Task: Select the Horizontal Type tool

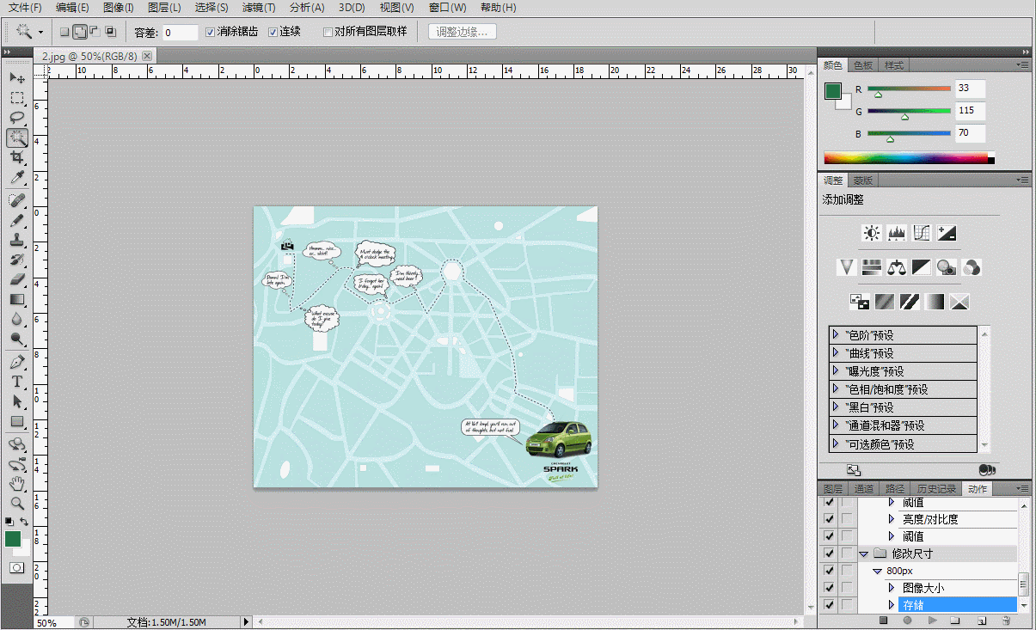Action: (17, 381)
